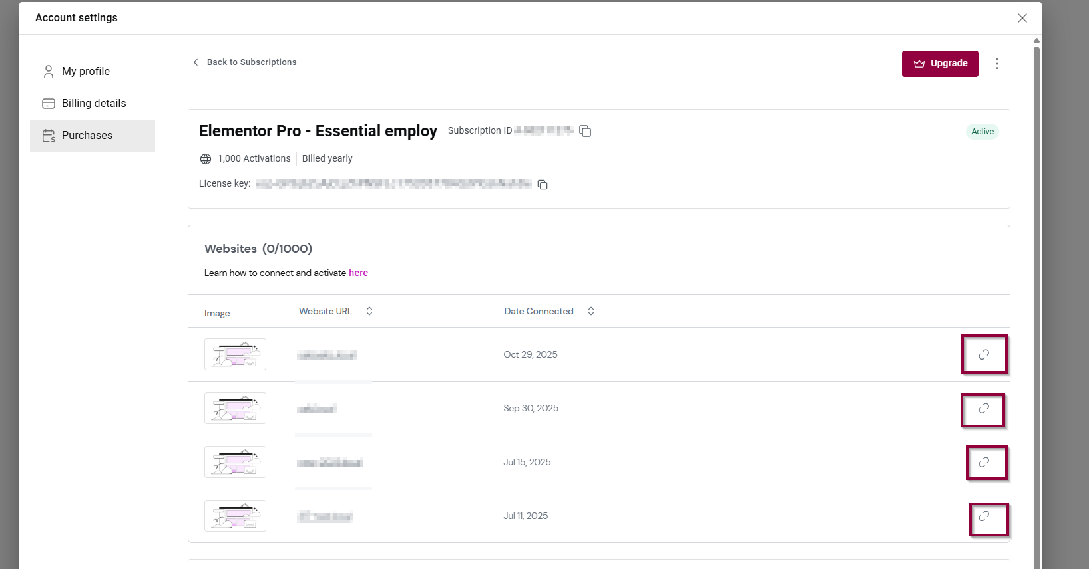The width and height of the screenshot is (1089, 569).
Task: Click the back chevron before Back to Subscriptions
Action: pos(195,62)
